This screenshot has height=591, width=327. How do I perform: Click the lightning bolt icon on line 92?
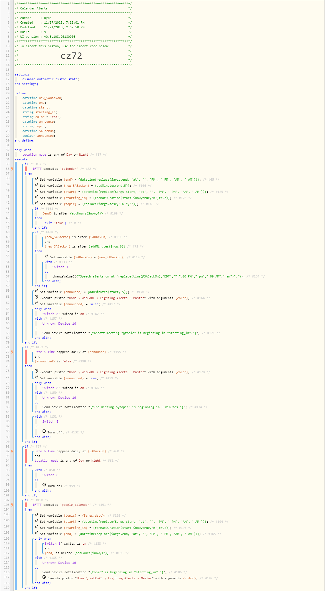coord(12,451)
